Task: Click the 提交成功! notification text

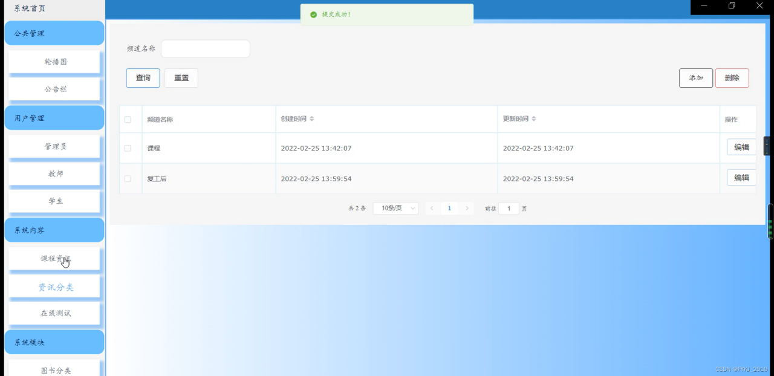Action: (336, 15)
